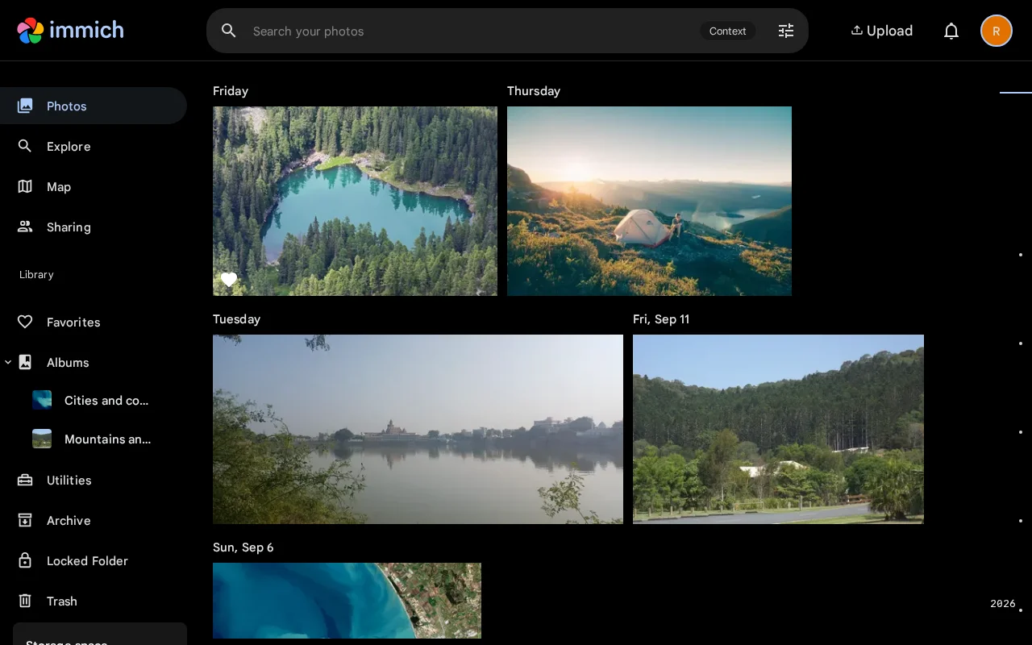Screen dimensions: 1032x645
Task: Click the Locked Folder padlock icon
Action: [x=25, y=560]
